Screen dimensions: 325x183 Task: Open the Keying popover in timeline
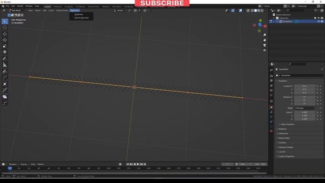tap(24, 164)
